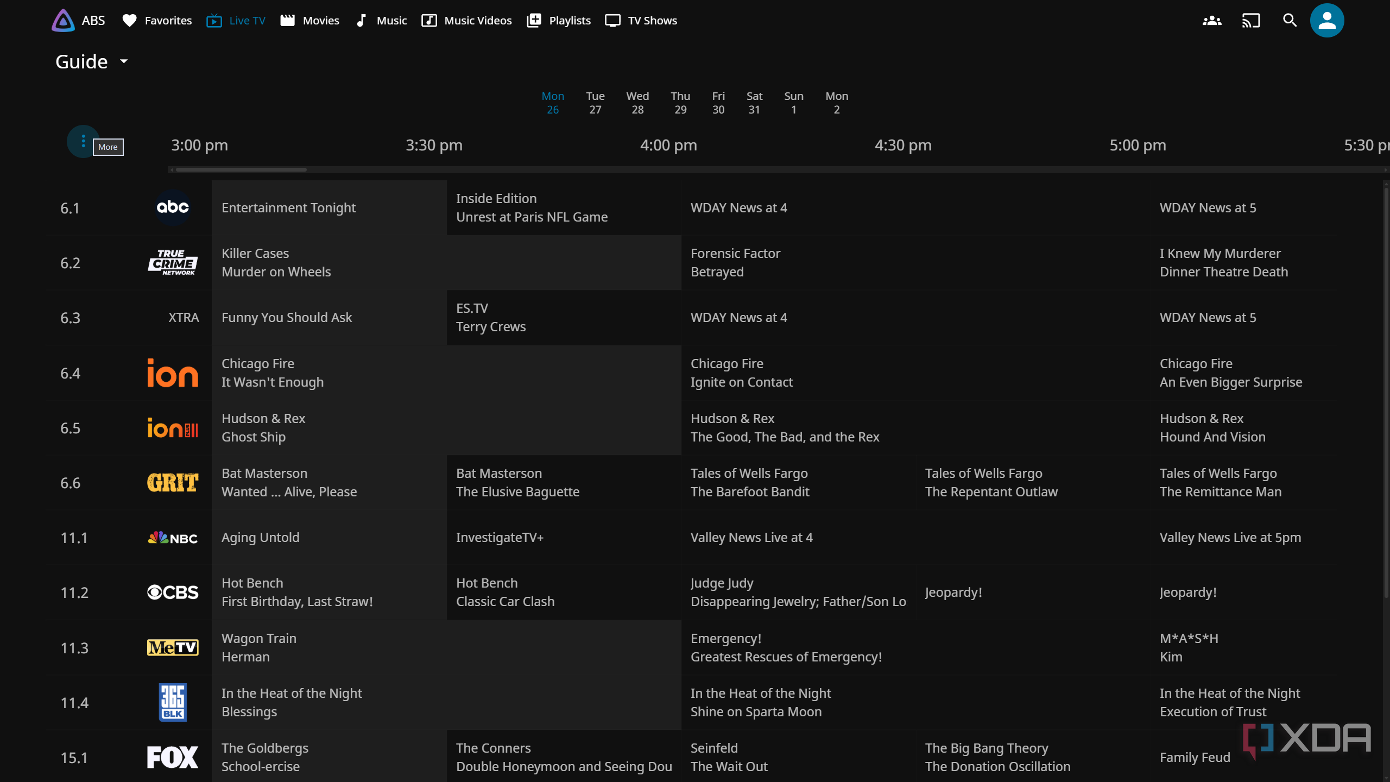
Task: Open the SyncPlay group icon
Action: (x=1212, y=21)
